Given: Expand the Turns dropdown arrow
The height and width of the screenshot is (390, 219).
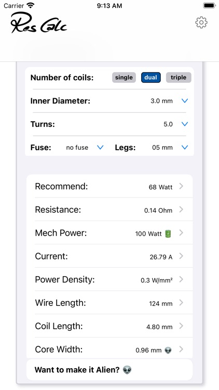Looking at the screenshot, I should tap(185, 124).
